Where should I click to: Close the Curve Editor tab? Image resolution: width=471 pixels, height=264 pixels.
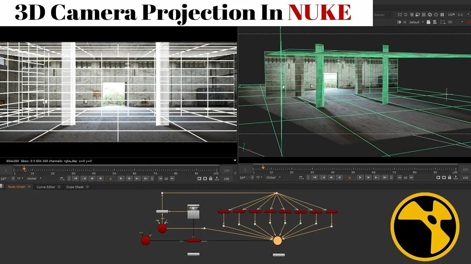point(59,187)
